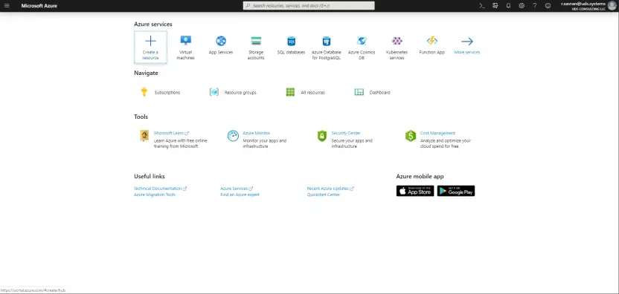The width and height of the screenshot is (619, 294).
Task: Click the Cost Management dollar icon
Action: 411,136
